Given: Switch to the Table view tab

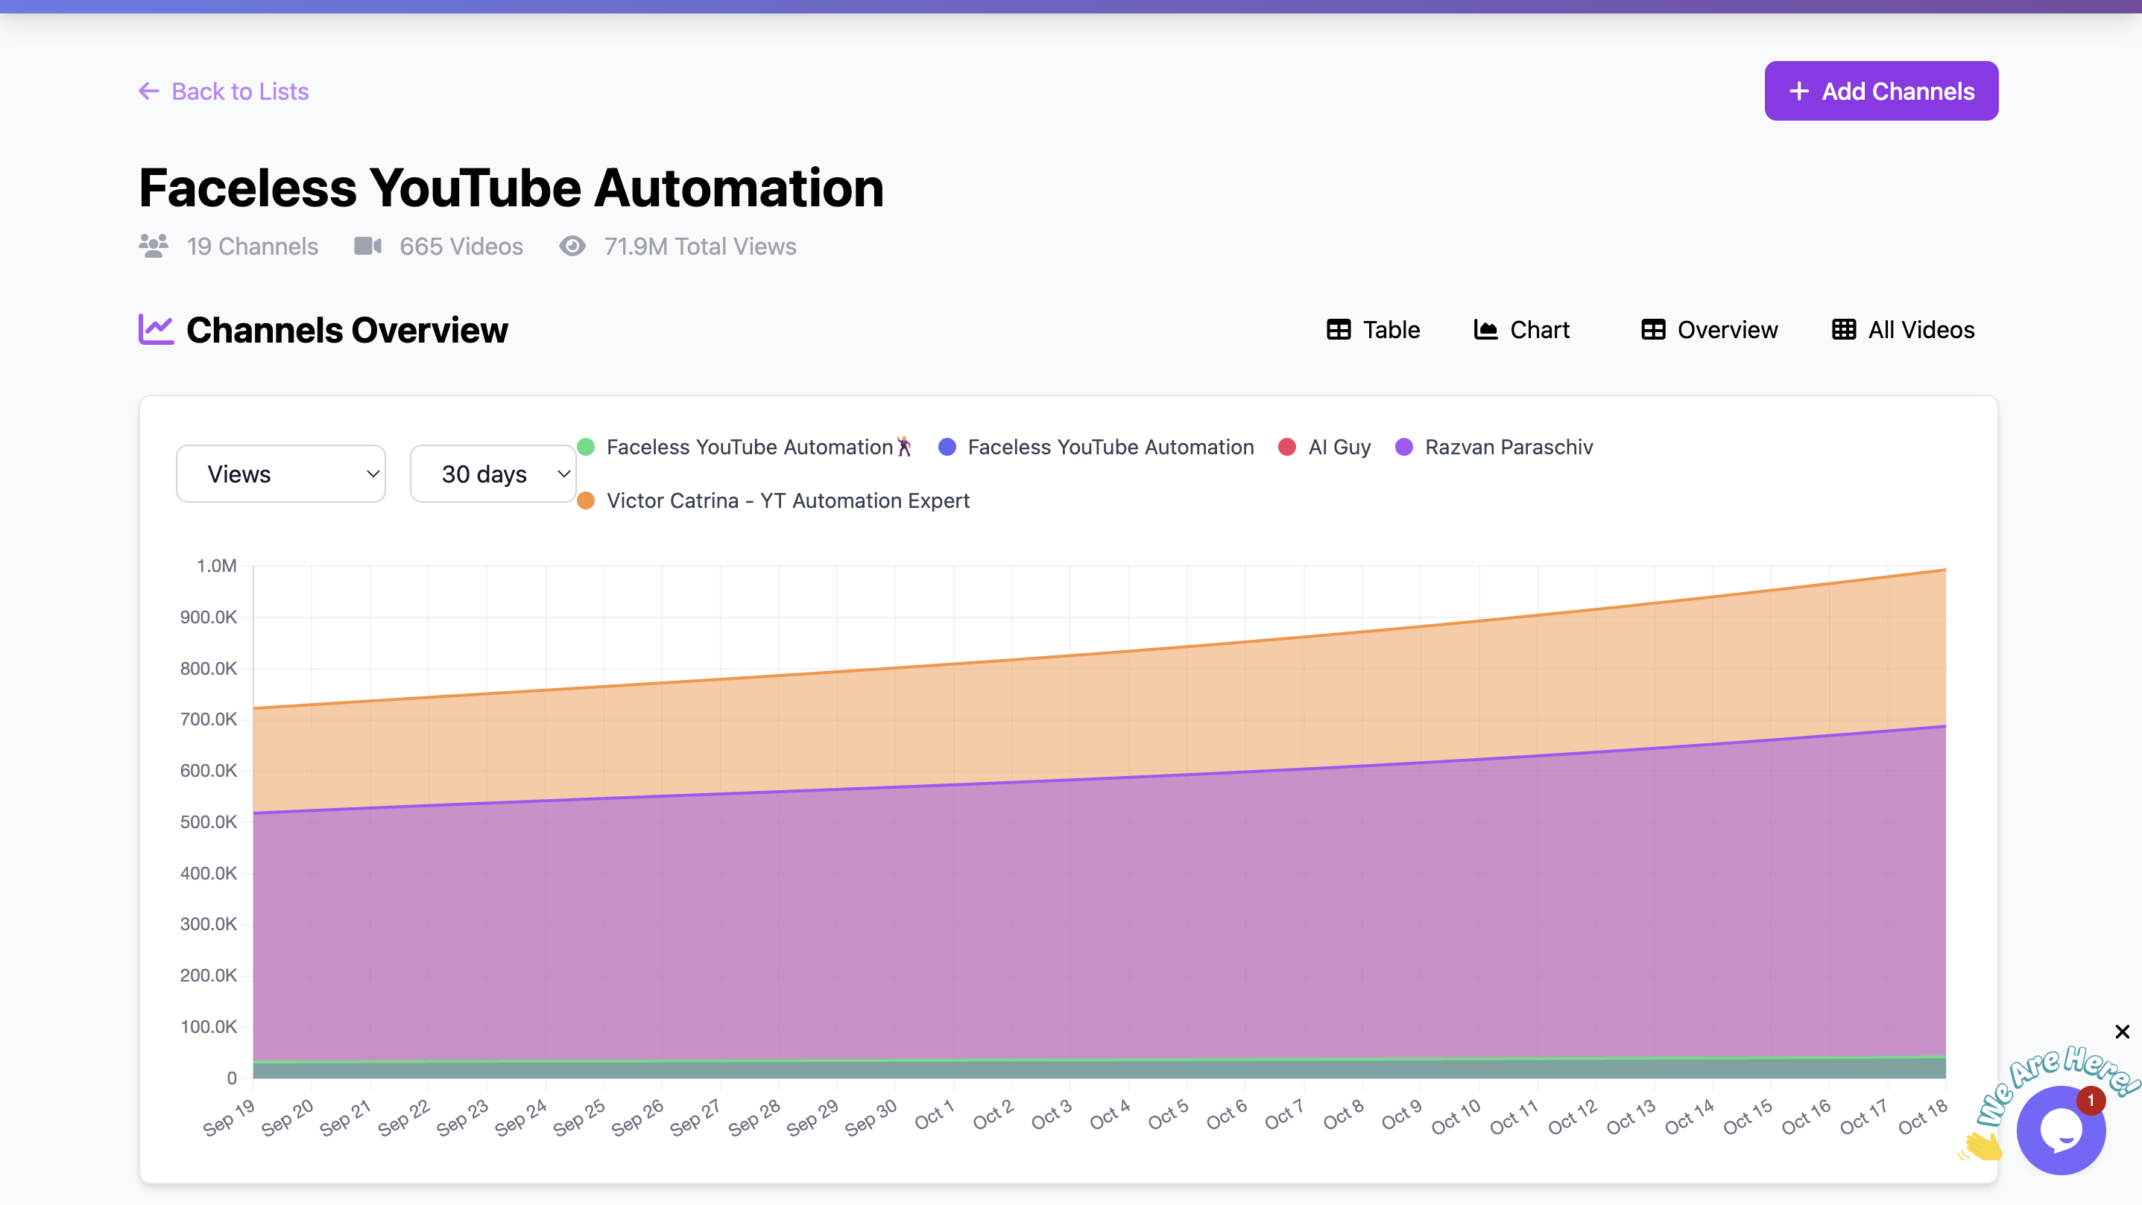Looking at the screenshot, I should tap(1373, 330).
